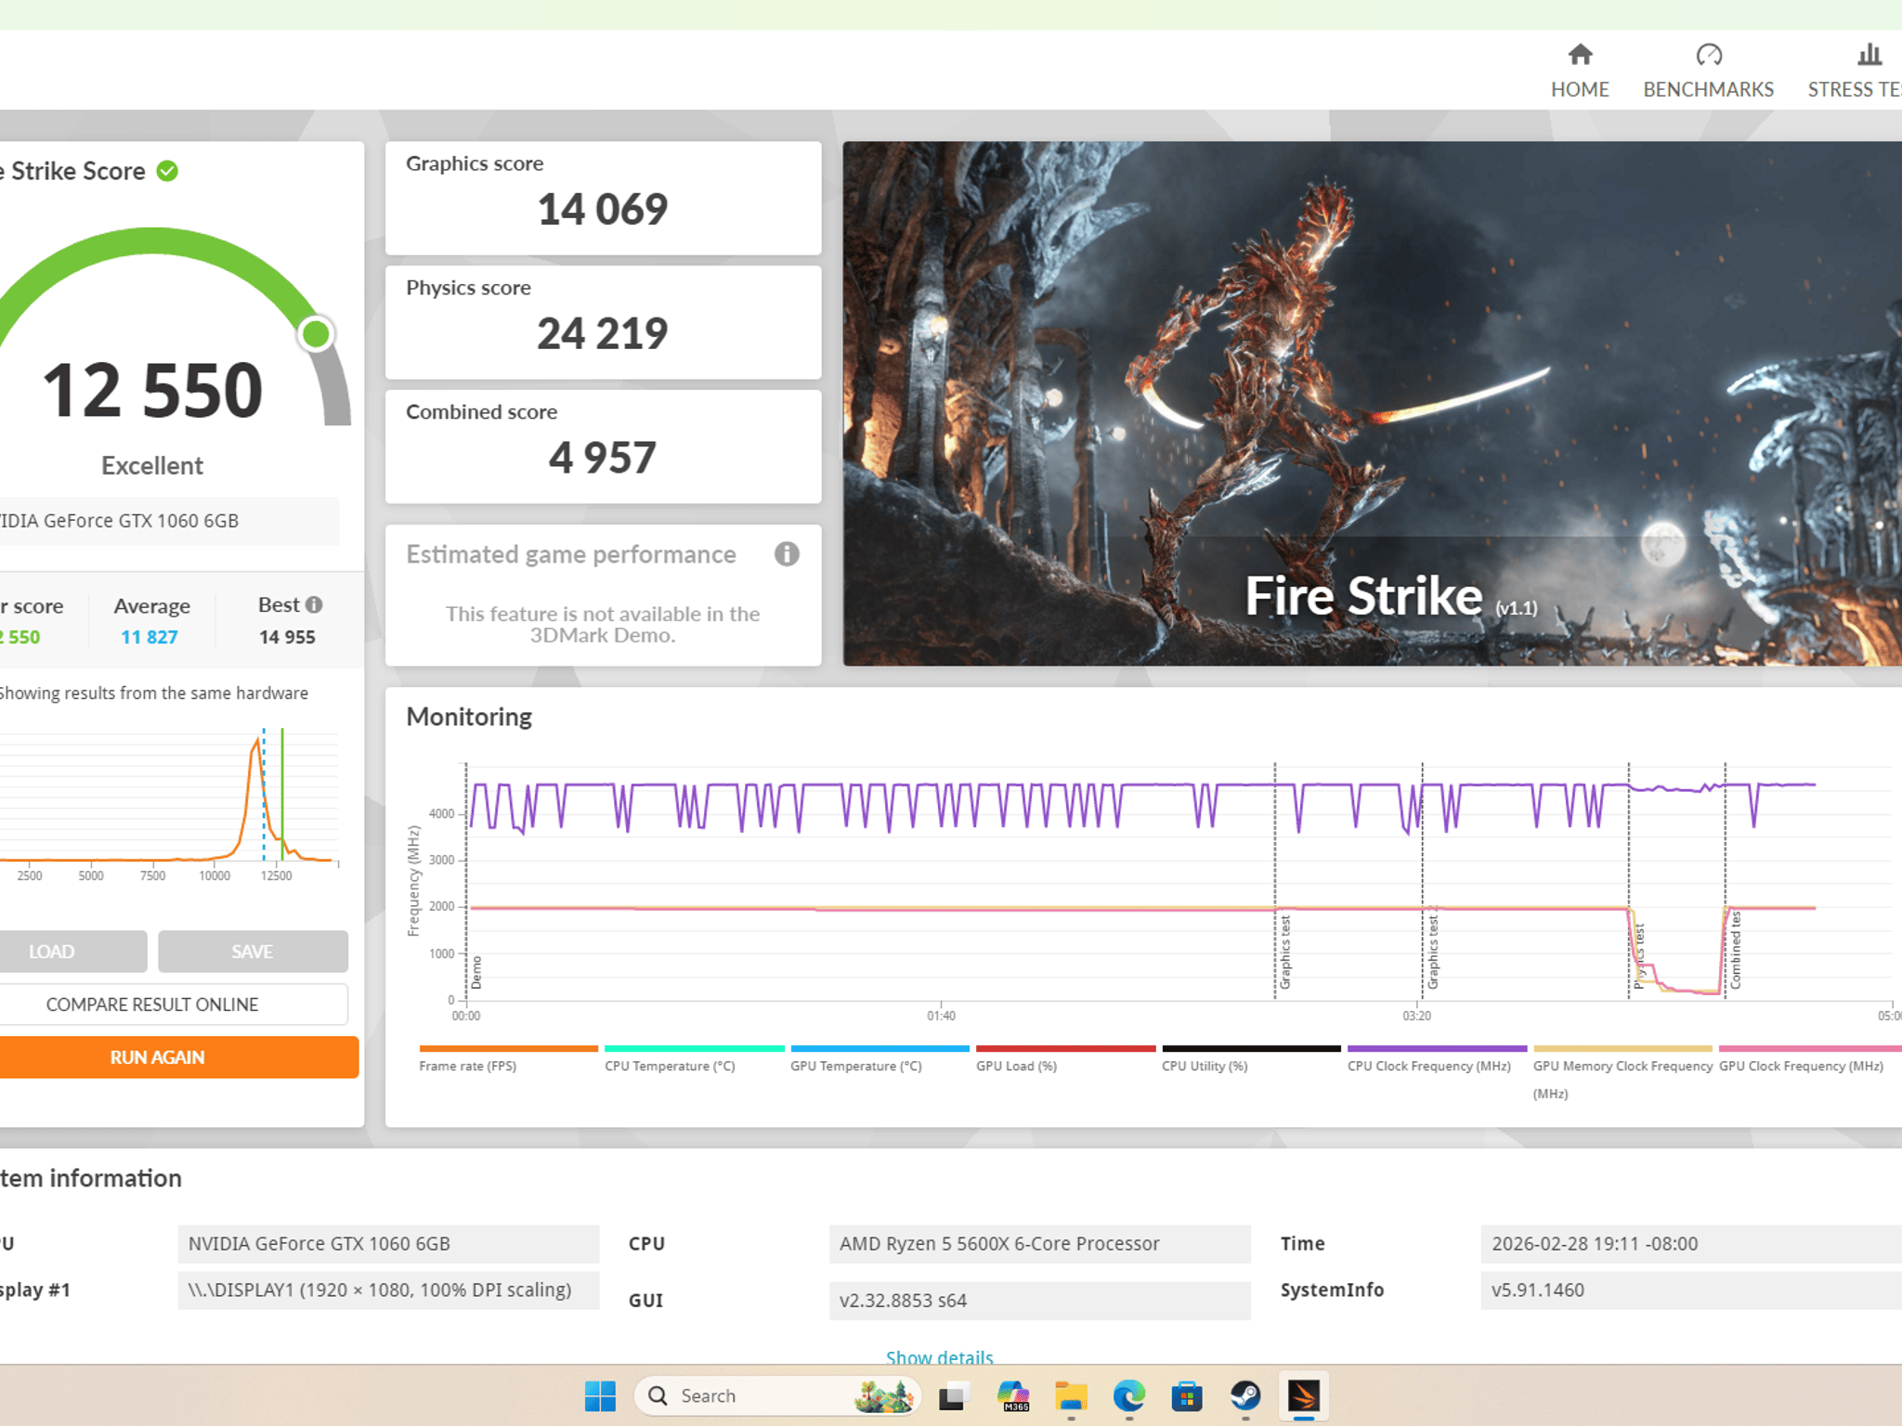Click the Combined test marker in chart
The width and height of the screenshot is (1902, 1426).
tap(1735, 949)
